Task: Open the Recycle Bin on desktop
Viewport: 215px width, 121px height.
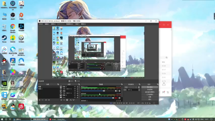Action: point(4,27)
